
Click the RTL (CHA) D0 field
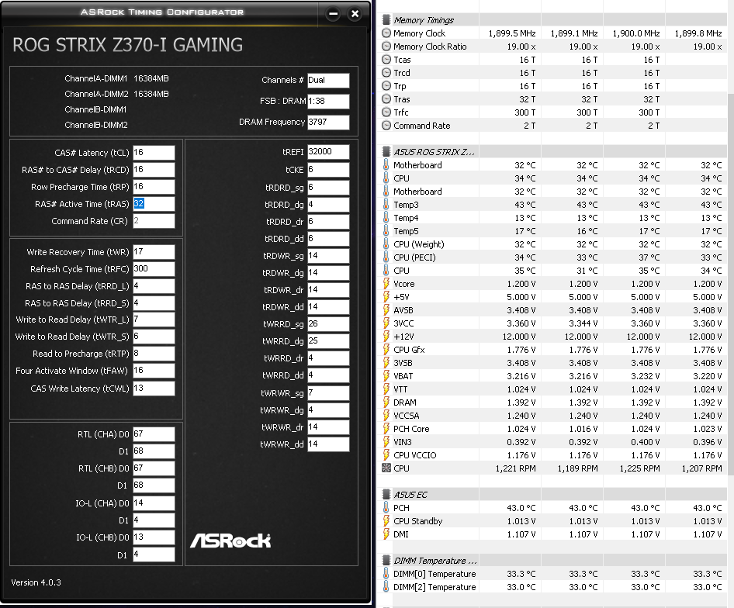click(154, 434)
